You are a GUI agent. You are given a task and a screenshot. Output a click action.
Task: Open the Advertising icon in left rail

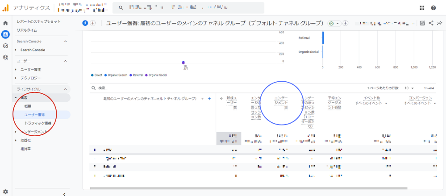[x=5, y=57]
